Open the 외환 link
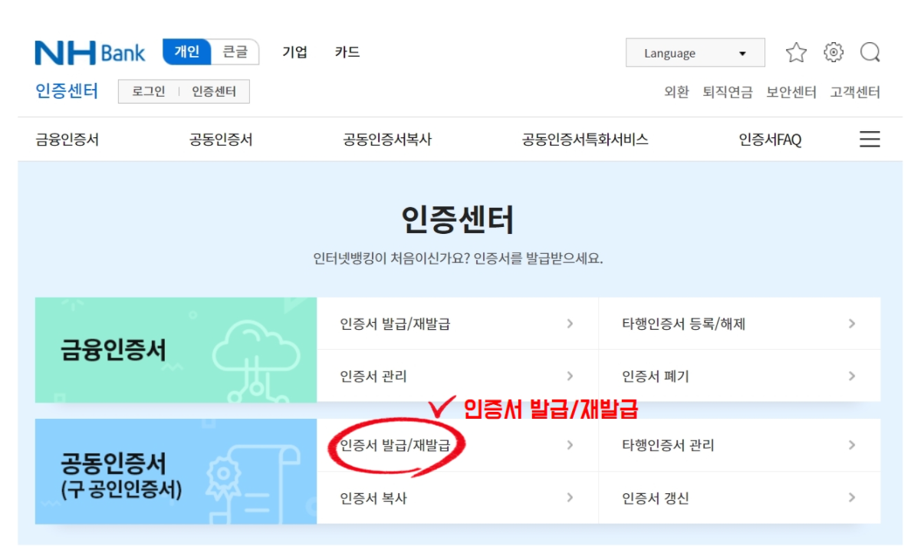 pos(677,91)
